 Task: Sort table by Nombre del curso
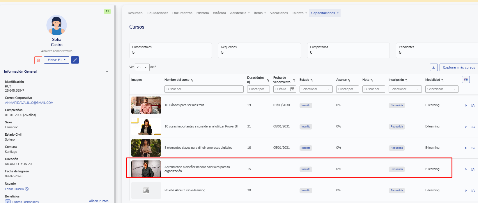192,80
